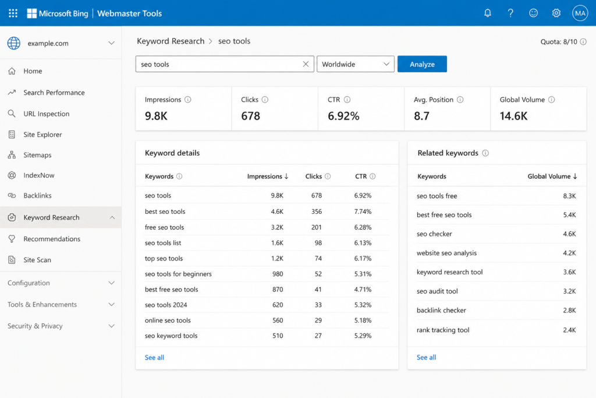Expand the Configuration section
This screenshot has height=398, width=596.
point(61,283)
